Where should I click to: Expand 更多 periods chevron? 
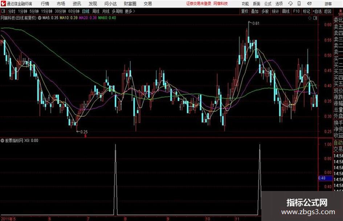point(130,11)
